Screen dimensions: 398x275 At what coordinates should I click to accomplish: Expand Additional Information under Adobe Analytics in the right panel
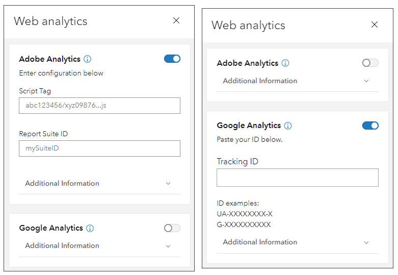point(260,81)
